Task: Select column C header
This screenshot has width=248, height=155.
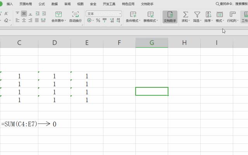Action: (x=19, y=43)
